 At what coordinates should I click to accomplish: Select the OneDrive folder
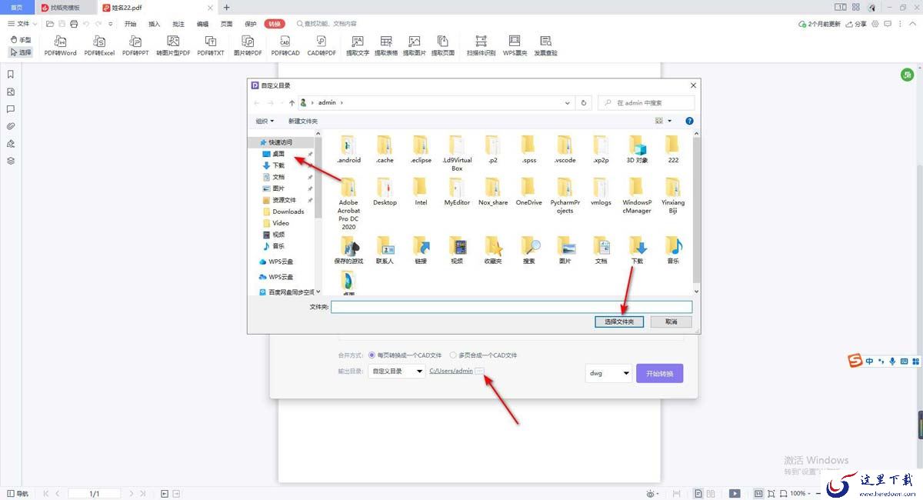529,192
